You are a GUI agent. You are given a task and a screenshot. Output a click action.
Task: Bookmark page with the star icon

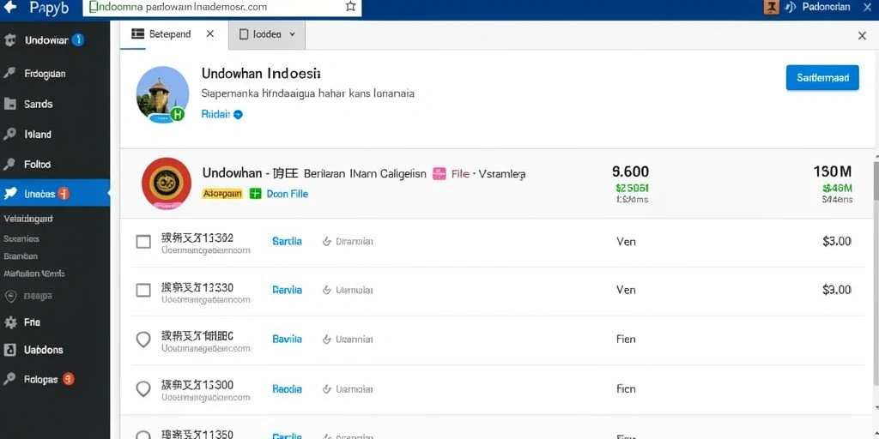pyautogui.click(x=350, y=7)
